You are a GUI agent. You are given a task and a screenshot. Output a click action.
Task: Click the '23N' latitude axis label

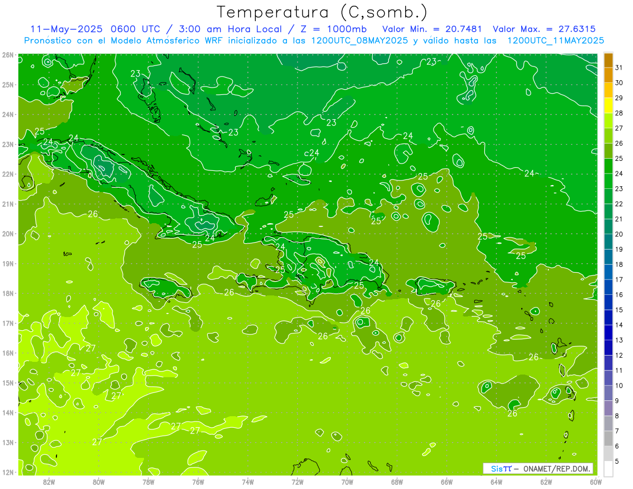[x=8, y=144]
